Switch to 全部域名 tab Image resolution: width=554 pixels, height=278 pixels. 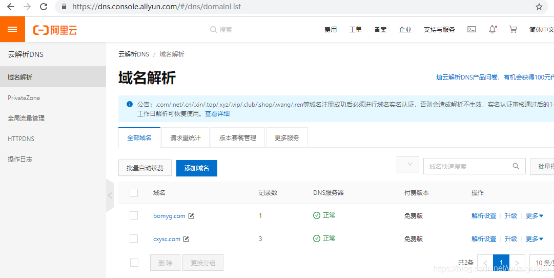(139, 137)
